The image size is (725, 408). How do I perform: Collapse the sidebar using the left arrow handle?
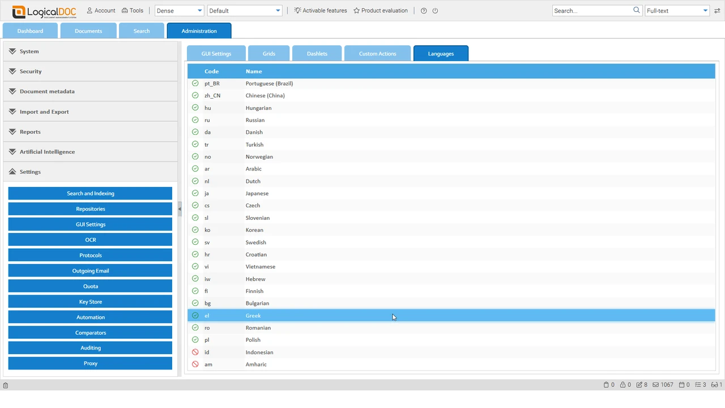180,209
